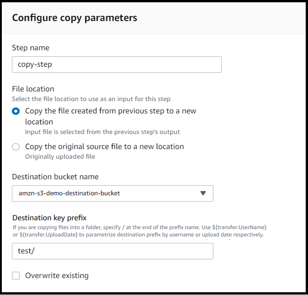Screen dimensions: 308x295
Task: Select the copy from previous step radio button
Action: click(x=16, y=111)
